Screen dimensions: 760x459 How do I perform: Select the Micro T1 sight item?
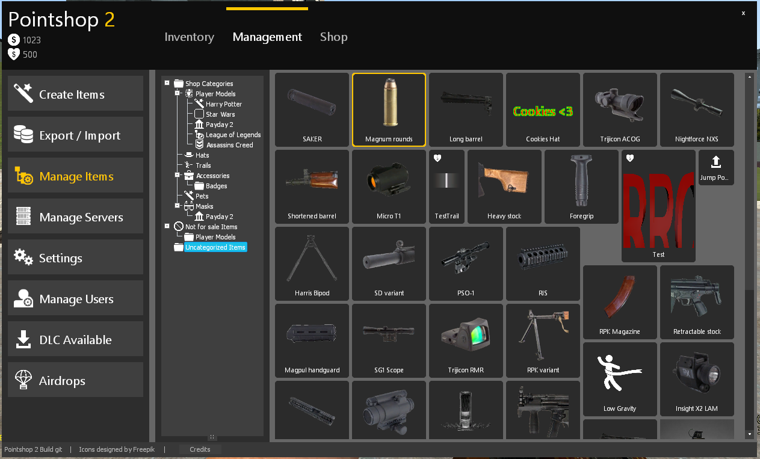[389, 186]
